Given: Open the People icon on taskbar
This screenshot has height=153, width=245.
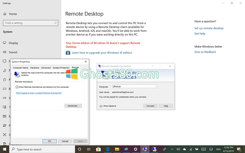Looking at the screenshot, I should click(x=165, y=149).
